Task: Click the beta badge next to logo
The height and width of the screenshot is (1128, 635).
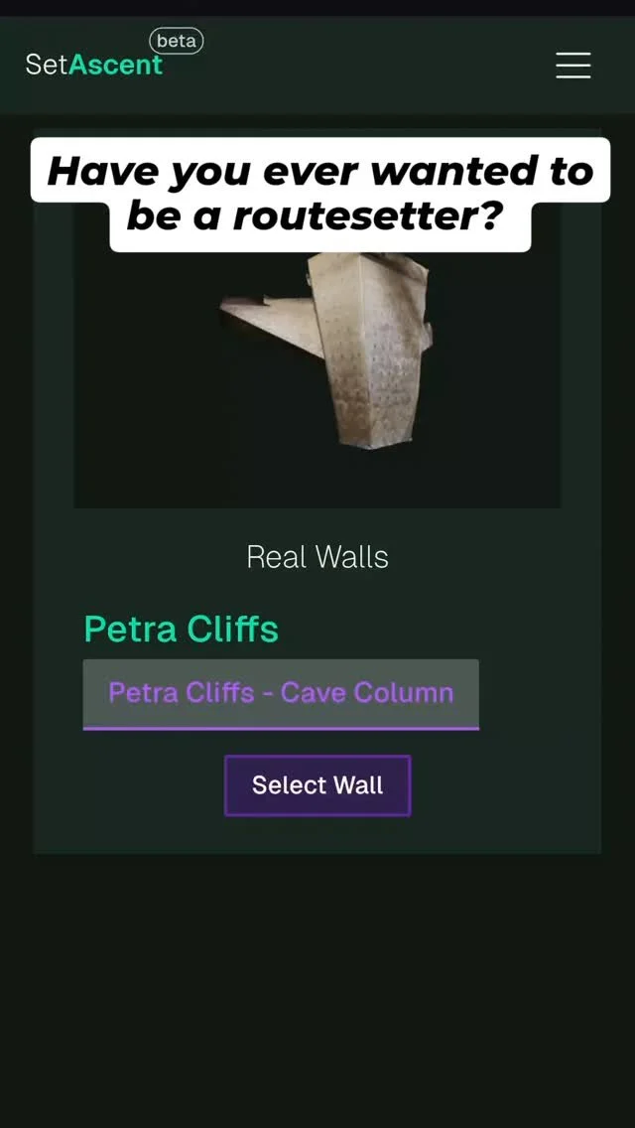Action: tap(177, 41)
